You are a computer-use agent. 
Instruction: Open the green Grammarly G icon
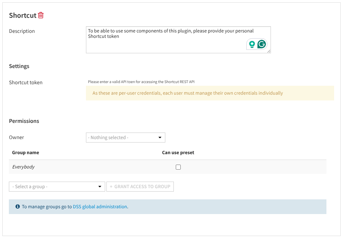click(262, 44)
